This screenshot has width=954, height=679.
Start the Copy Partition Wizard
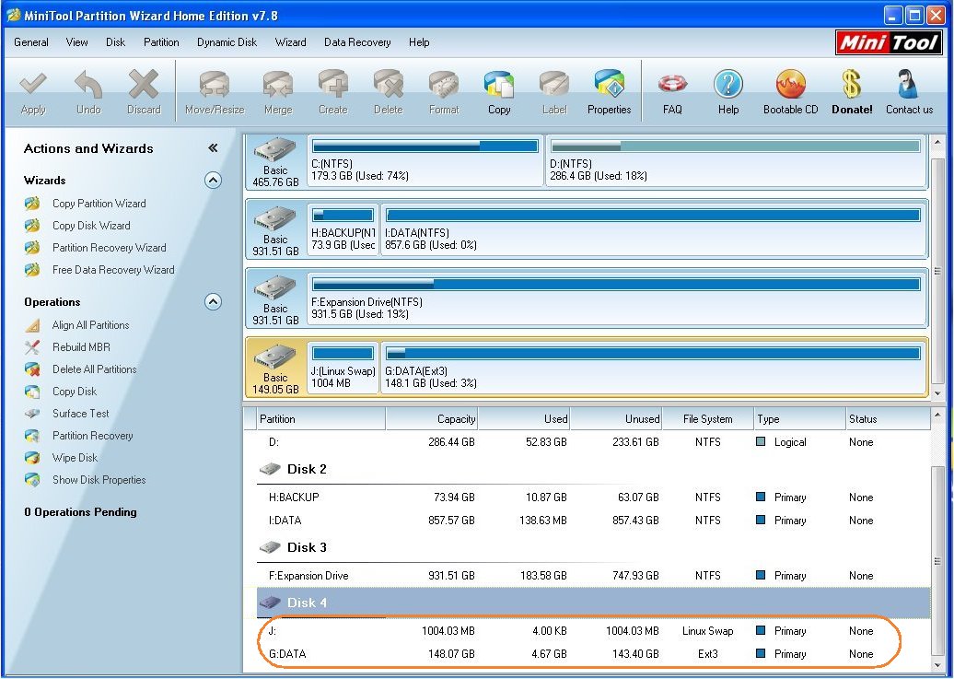pos(99,204)
